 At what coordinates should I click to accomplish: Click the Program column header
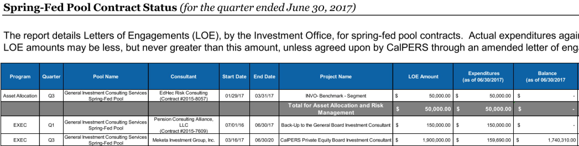20,77
